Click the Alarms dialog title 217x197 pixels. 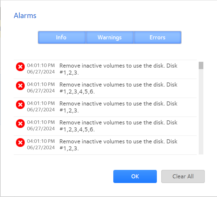[25, 16]
